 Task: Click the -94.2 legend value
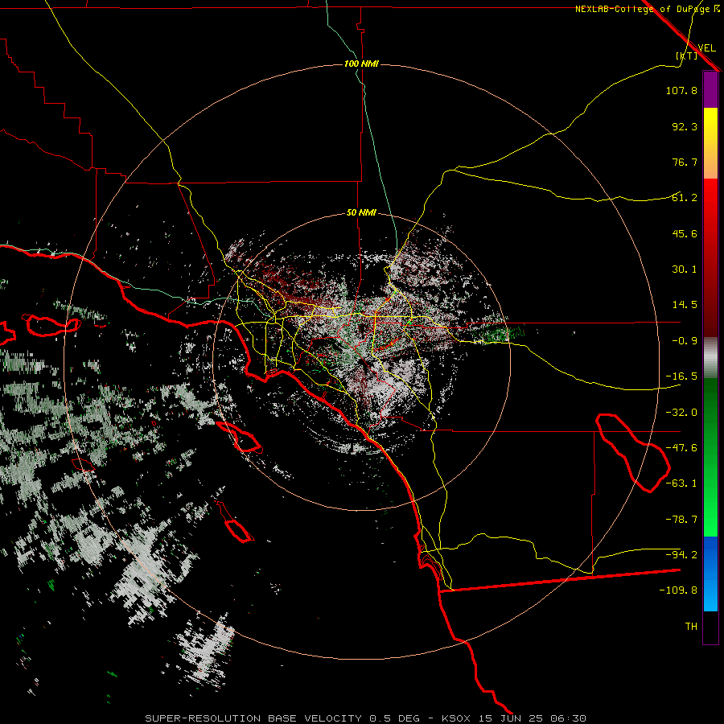tap(681, 555)
